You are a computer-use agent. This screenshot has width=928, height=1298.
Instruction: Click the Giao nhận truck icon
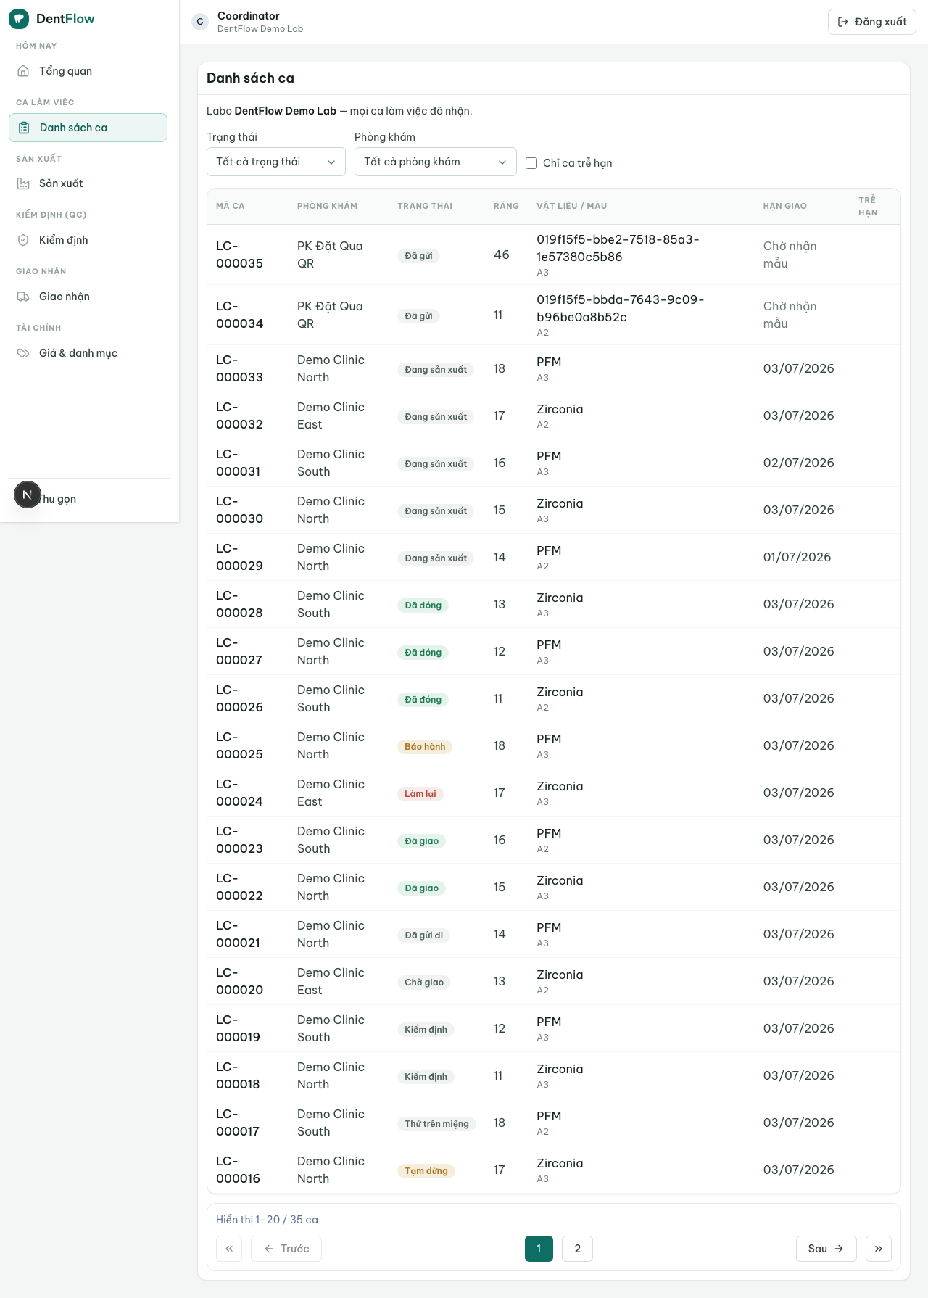23,297
